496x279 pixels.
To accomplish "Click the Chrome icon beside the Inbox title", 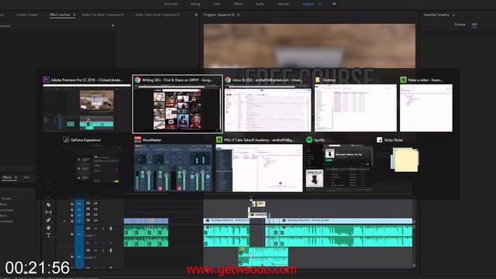I will tap(228, 80).
